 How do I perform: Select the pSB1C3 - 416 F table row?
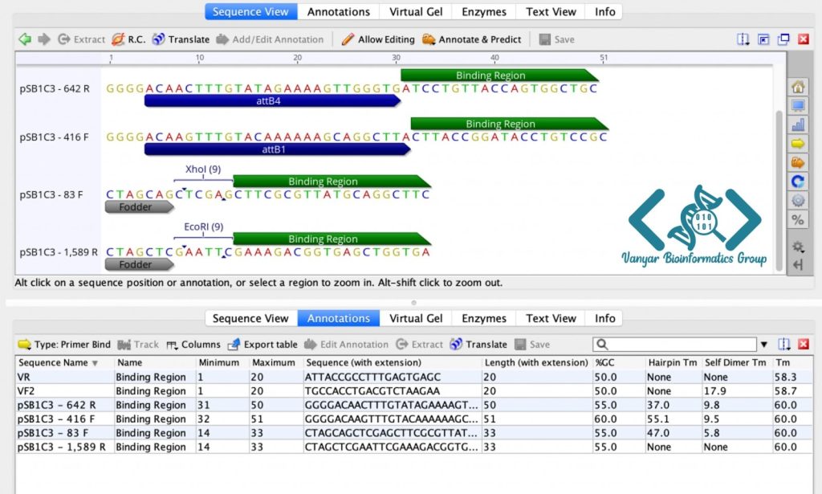414,419
